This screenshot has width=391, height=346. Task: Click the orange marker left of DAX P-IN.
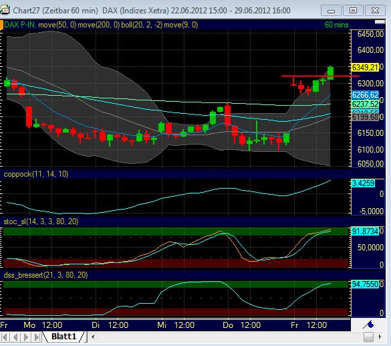[1, 25]
